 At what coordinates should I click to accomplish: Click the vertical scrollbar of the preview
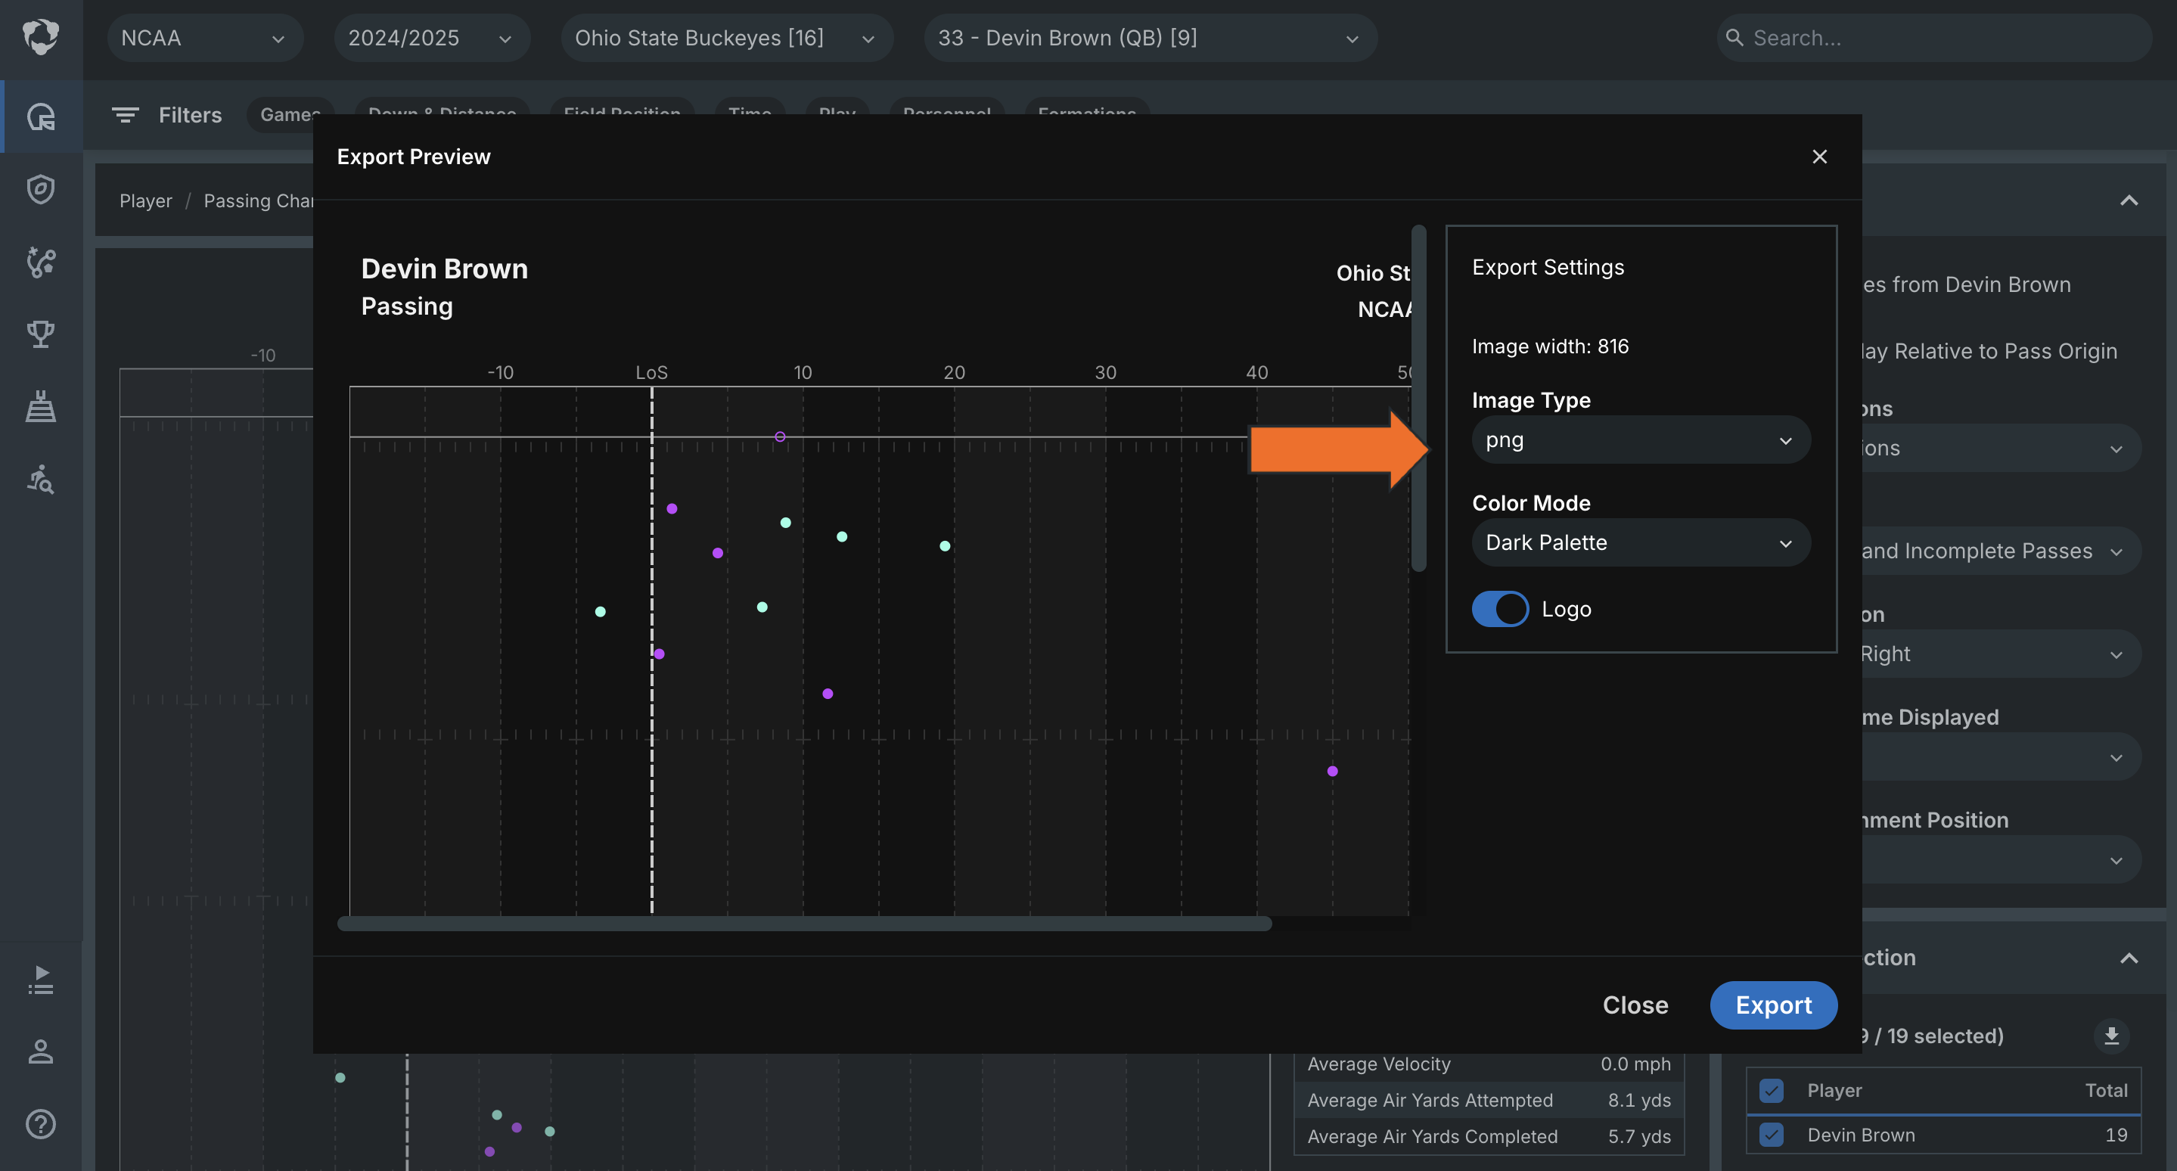click(x=1418, y=399)
